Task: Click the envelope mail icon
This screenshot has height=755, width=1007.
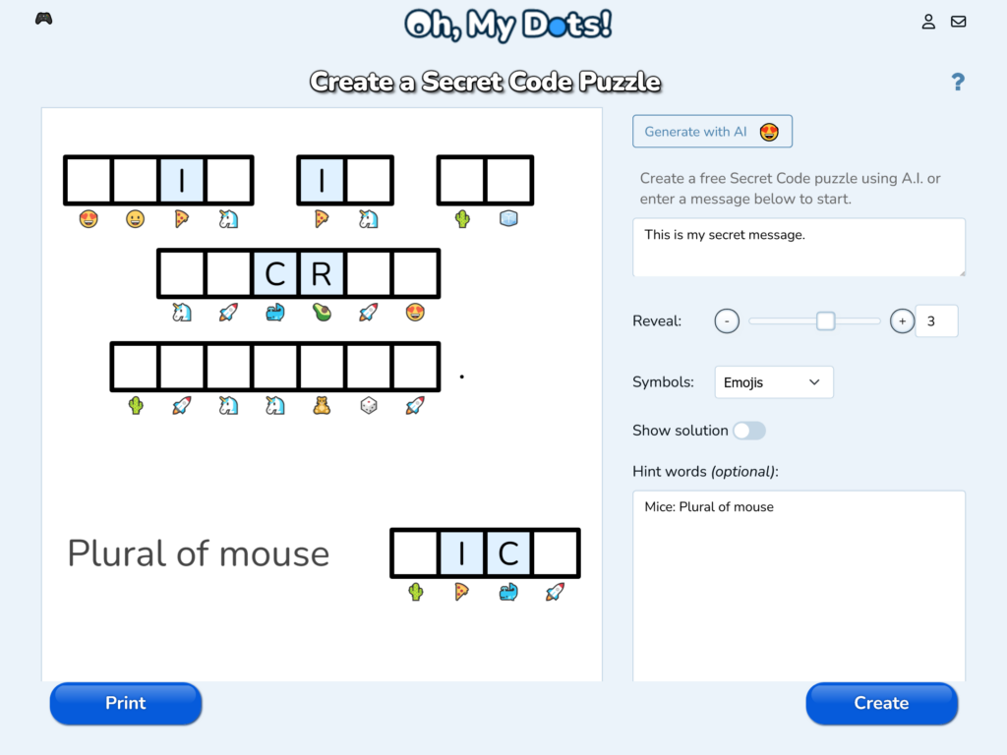Action: click(x=959, y=21)
